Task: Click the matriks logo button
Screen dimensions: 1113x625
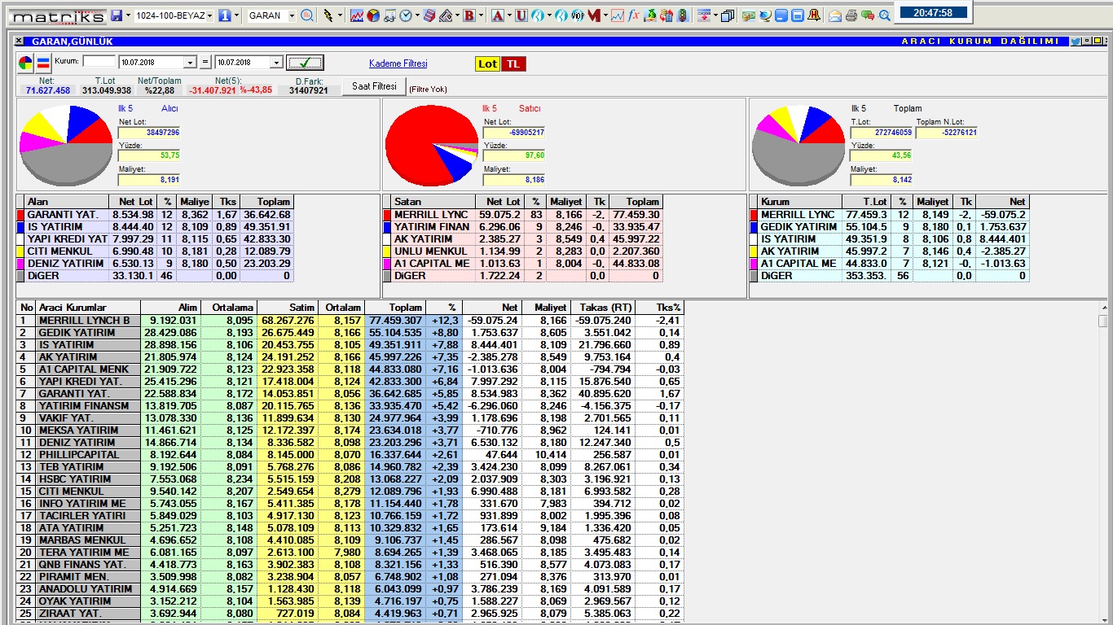Action: (x=58, y=15)
